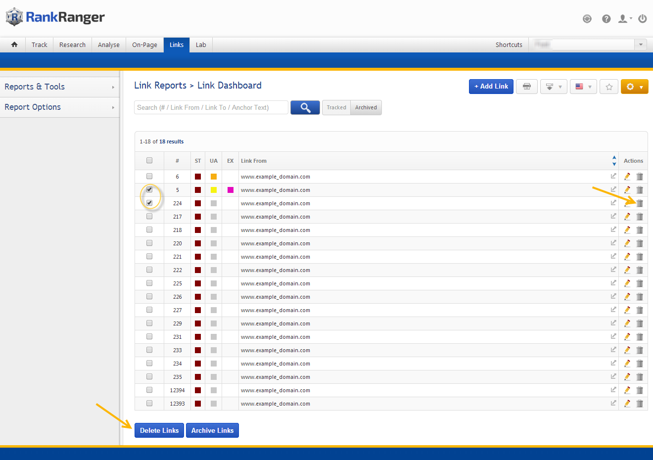The image size is (653, 460).
Task: Click the home icon in navigation bar
Action: (x=14, y=45)
